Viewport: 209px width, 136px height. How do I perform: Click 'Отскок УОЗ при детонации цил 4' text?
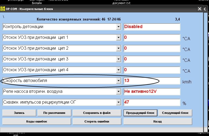click(x=36, y=70)
